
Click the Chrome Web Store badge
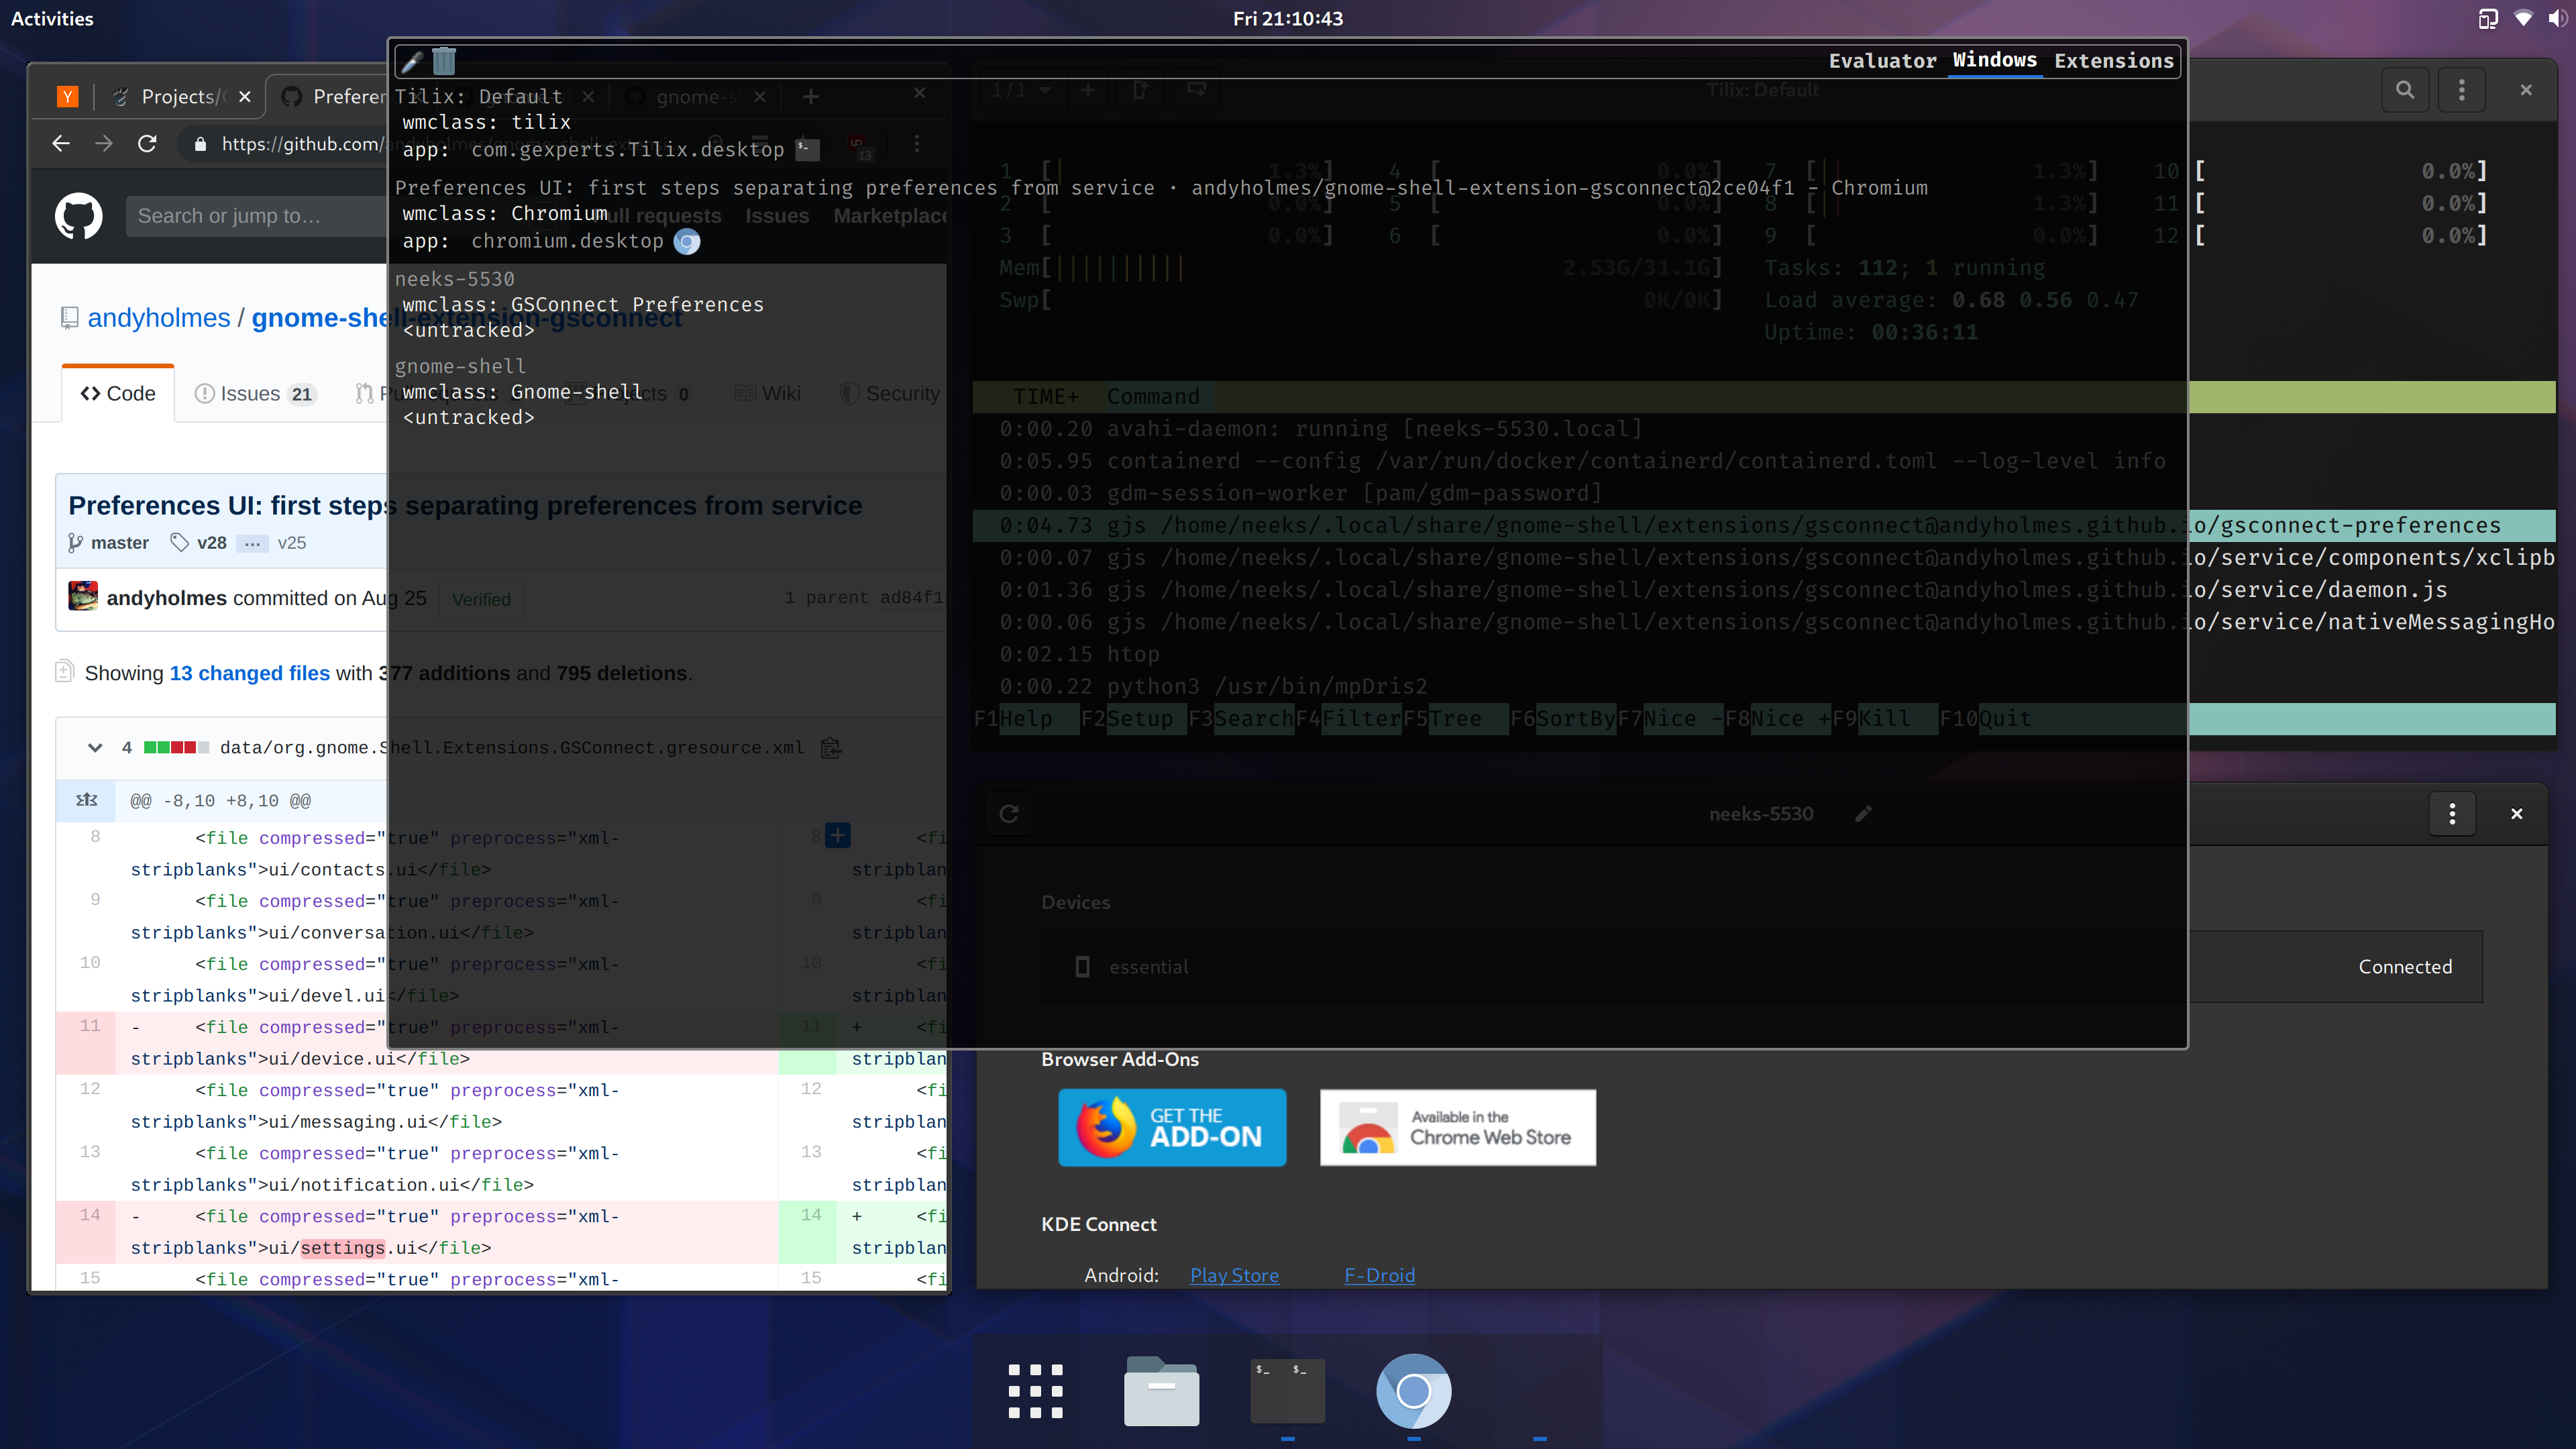[1458, 1127]
